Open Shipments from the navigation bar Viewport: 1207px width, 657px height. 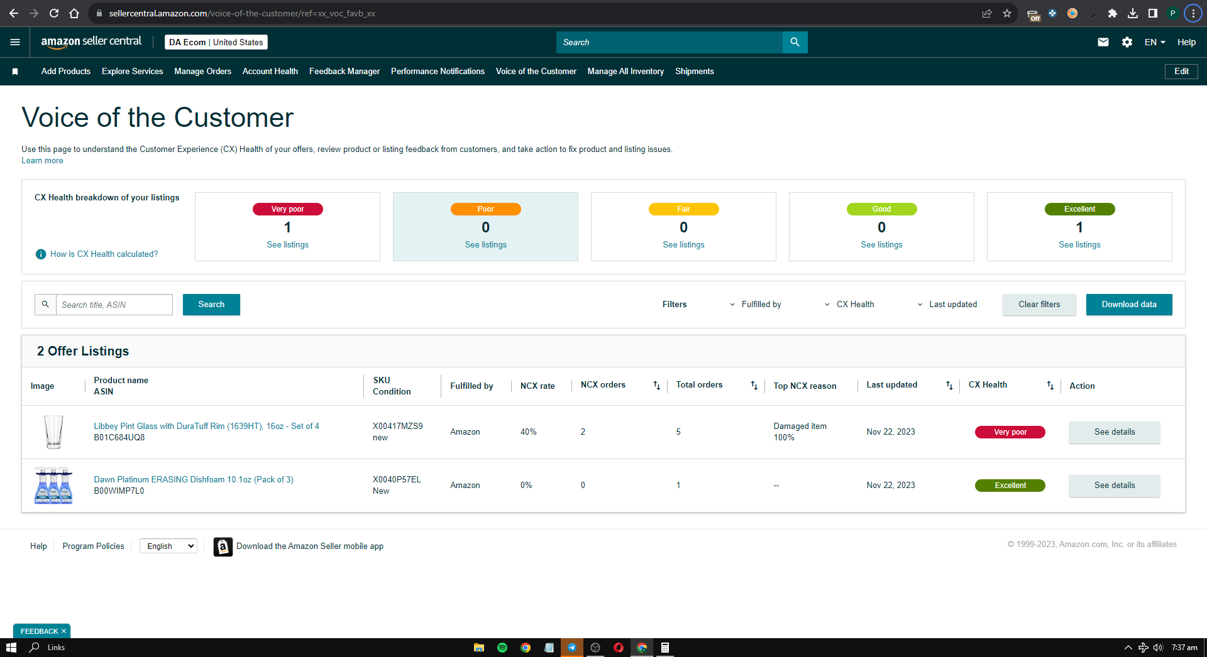[x=695, y=72]
